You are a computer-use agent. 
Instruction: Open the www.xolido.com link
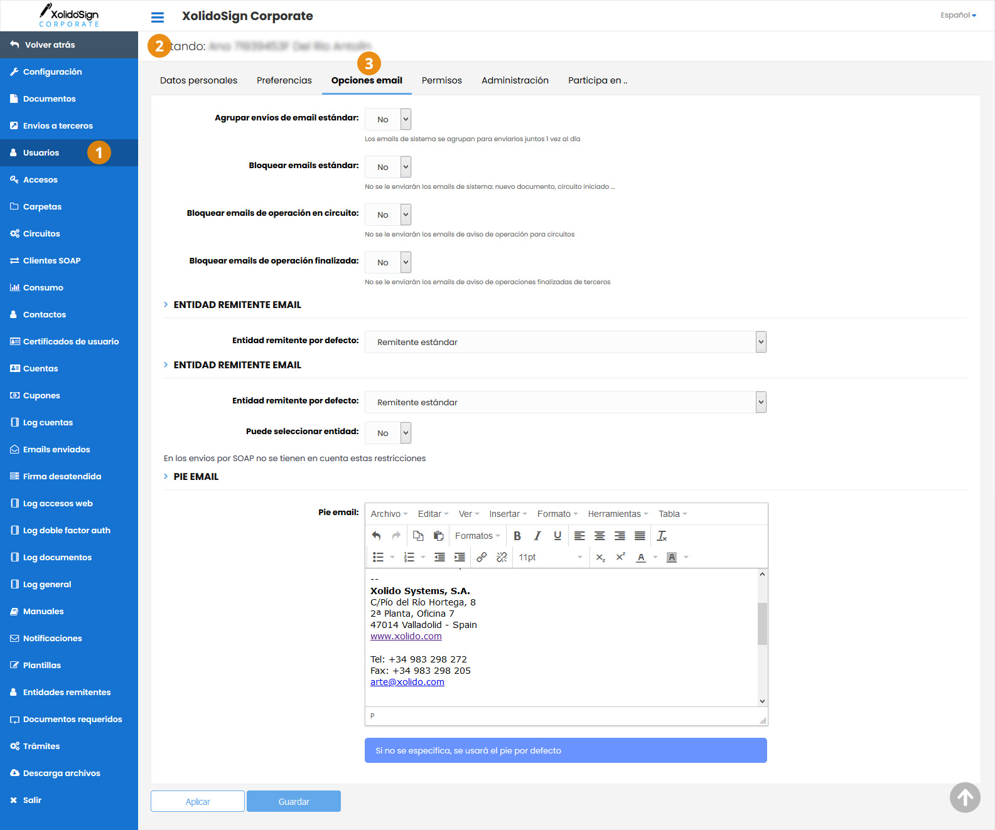pyautogui.click(x=406, y=636)
